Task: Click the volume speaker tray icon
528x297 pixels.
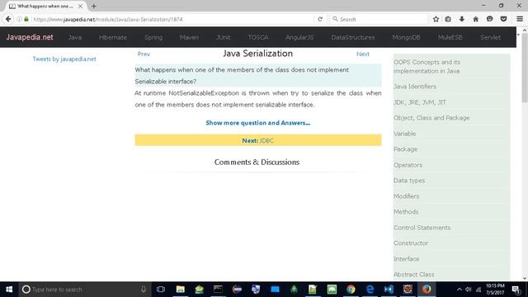Action: click(469, 290)
